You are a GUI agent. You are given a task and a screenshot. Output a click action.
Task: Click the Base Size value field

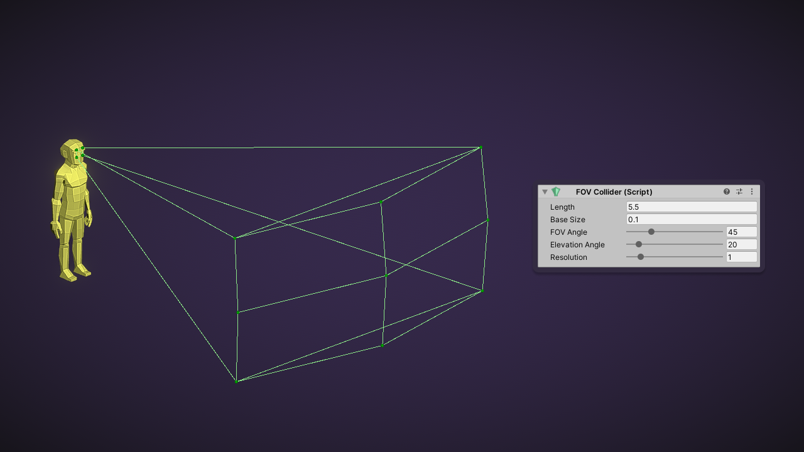(692, 219)
